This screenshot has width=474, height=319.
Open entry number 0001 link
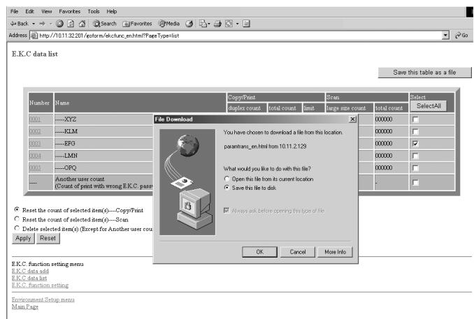(x=35, y=119)
